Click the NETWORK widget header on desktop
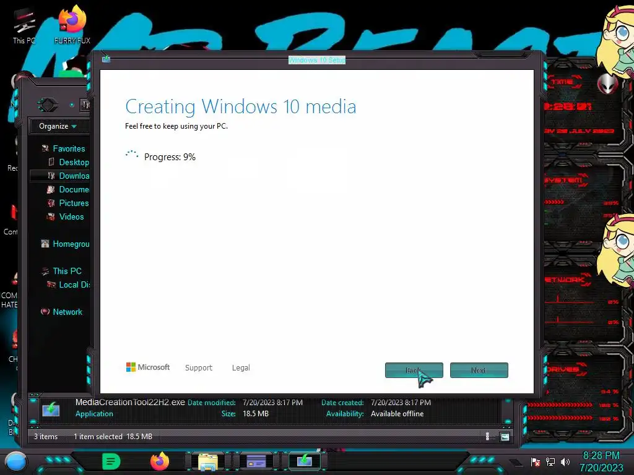 tap(566, 280)
